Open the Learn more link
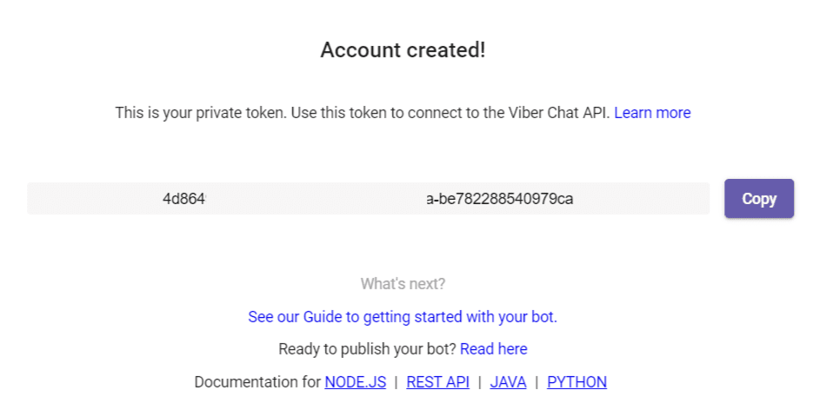This screenshot has height=410, width=813. tap(652, 113)
